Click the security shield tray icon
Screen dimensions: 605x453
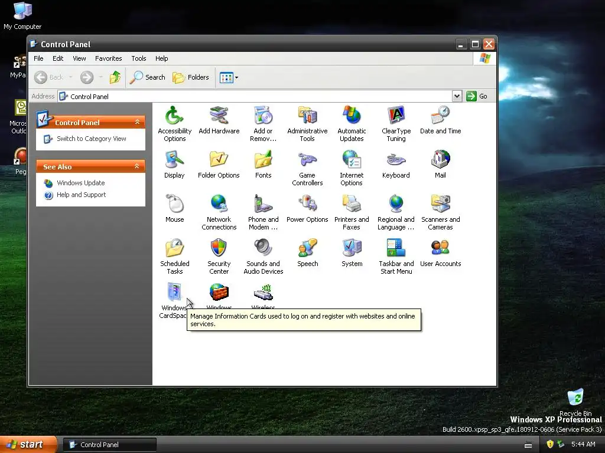point(550,444)
